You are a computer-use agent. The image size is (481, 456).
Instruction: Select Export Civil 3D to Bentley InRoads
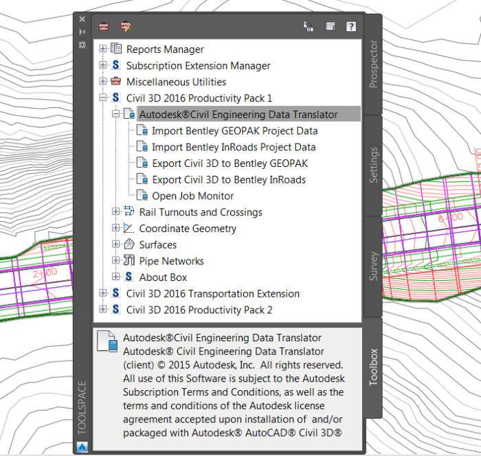pos(229,180)
